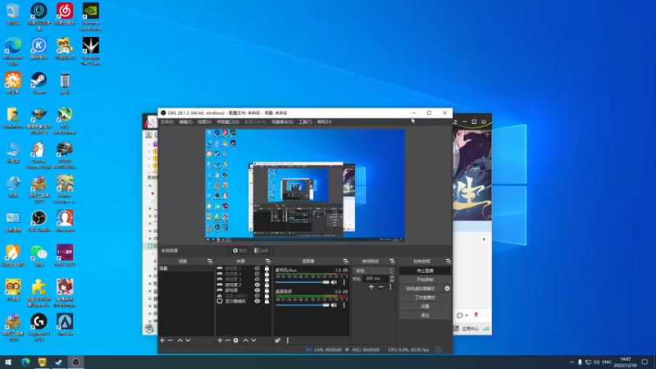Viewport: 656px width, 369px height.
Task: Click the 启动虚拟摄像机 button
Action: 421,289
